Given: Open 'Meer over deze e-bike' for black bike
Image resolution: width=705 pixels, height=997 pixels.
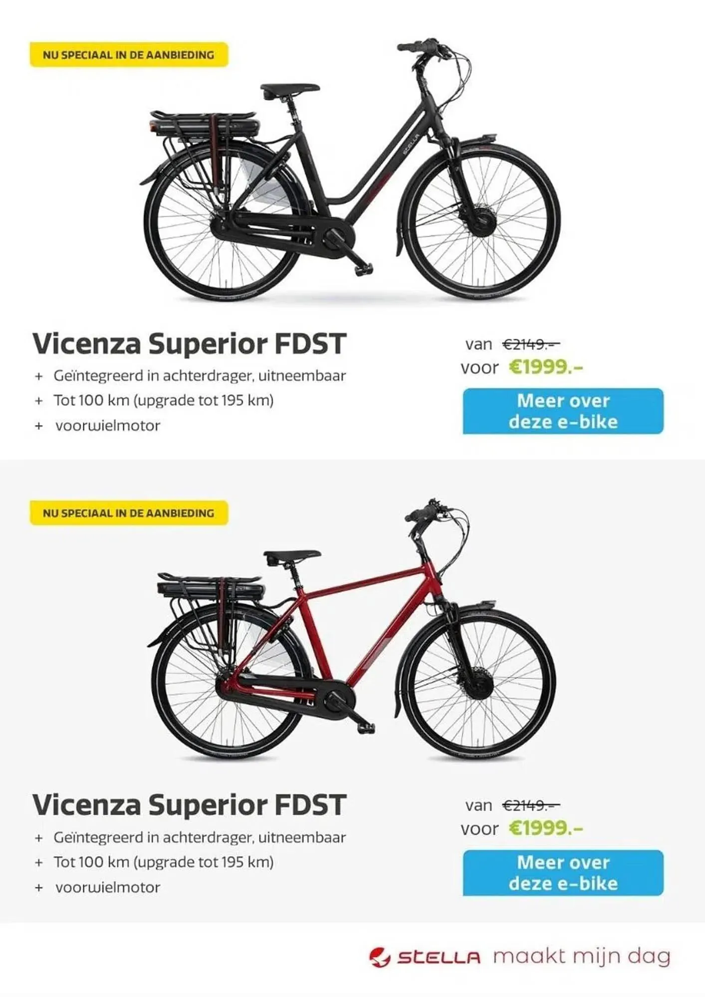Looking at the screenshot, I should coord(563,411).
